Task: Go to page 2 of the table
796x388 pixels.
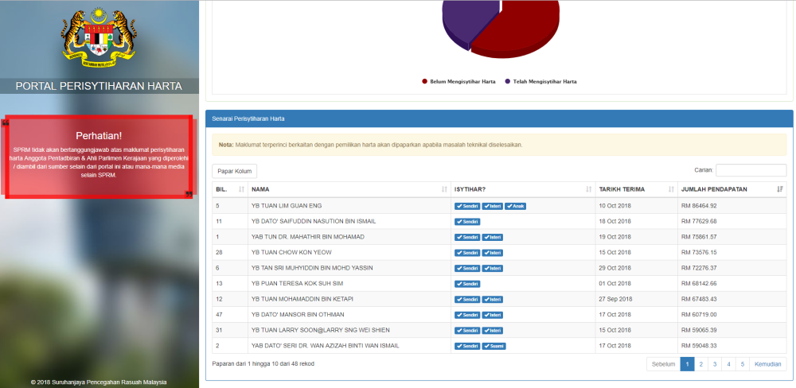Action: pos(700,364)
